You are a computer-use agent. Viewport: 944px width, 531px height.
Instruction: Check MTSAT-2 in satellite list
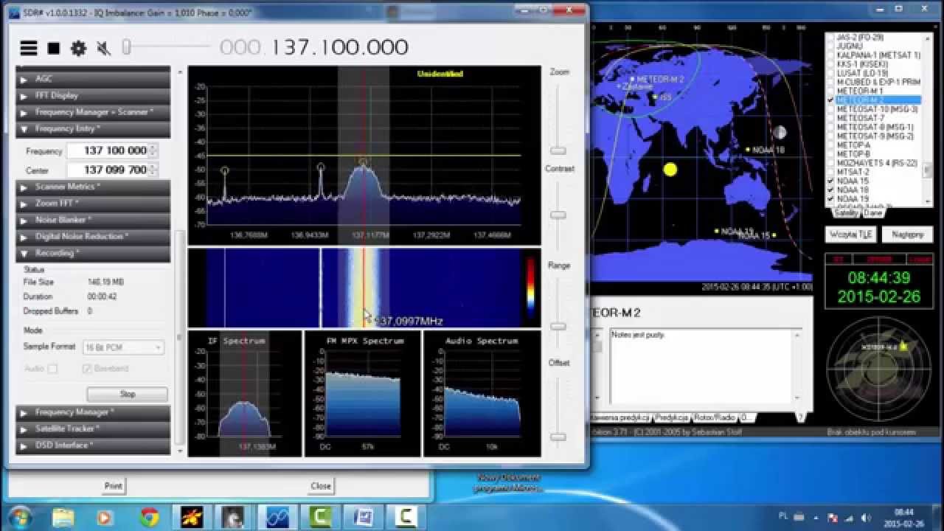[x=831, y=172]
